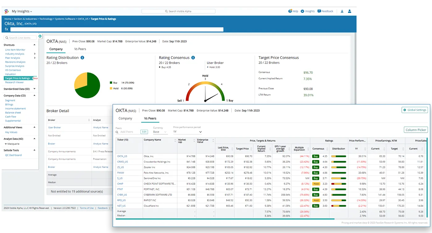The image size is (432, 233).
Task: Click magnifier icon in Search Visible Alpha box
Action: (166, 11)
